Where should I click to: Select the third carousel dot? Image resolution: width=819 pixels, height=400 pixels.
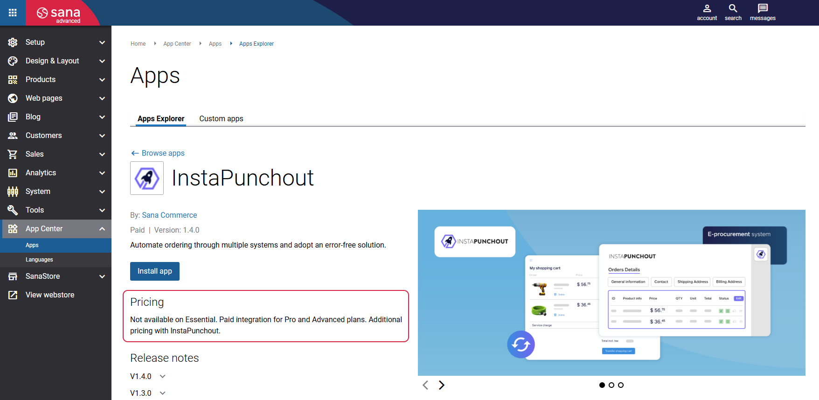pyautogui.click(x=621, y=385)
